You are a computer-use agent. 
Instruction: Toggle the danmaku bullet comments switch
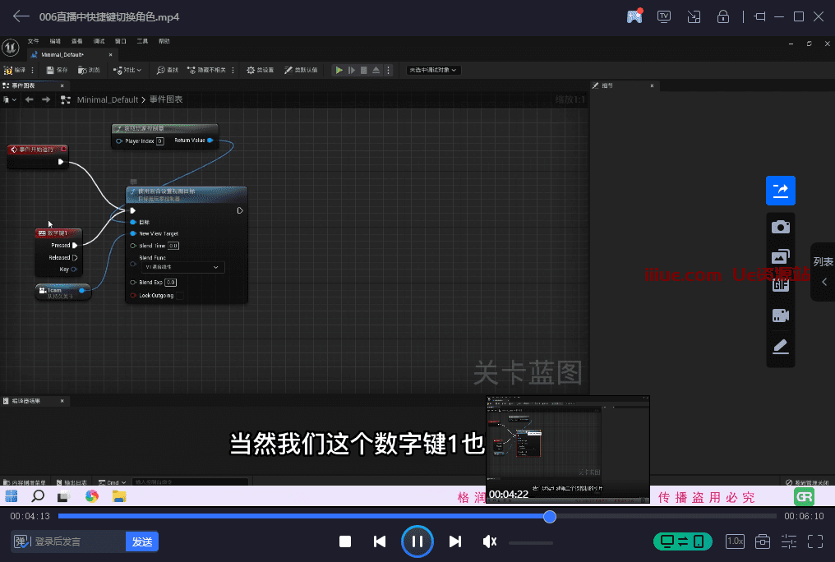click(20, 541)
